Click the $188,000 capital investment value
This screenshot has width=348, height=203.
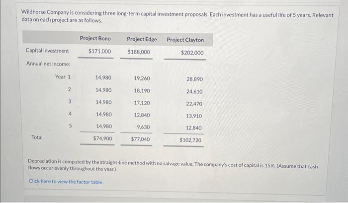pos(139,52)
